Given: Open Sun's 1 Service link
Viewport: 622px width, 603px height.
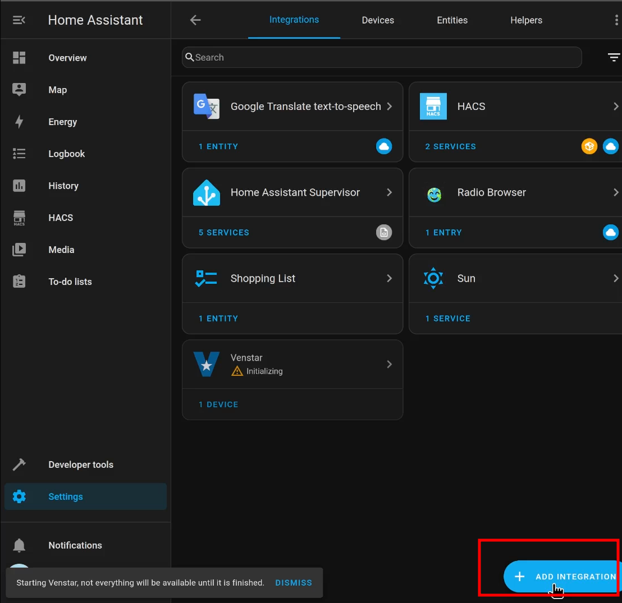Looking at the screenshot, I should point(448,319).
